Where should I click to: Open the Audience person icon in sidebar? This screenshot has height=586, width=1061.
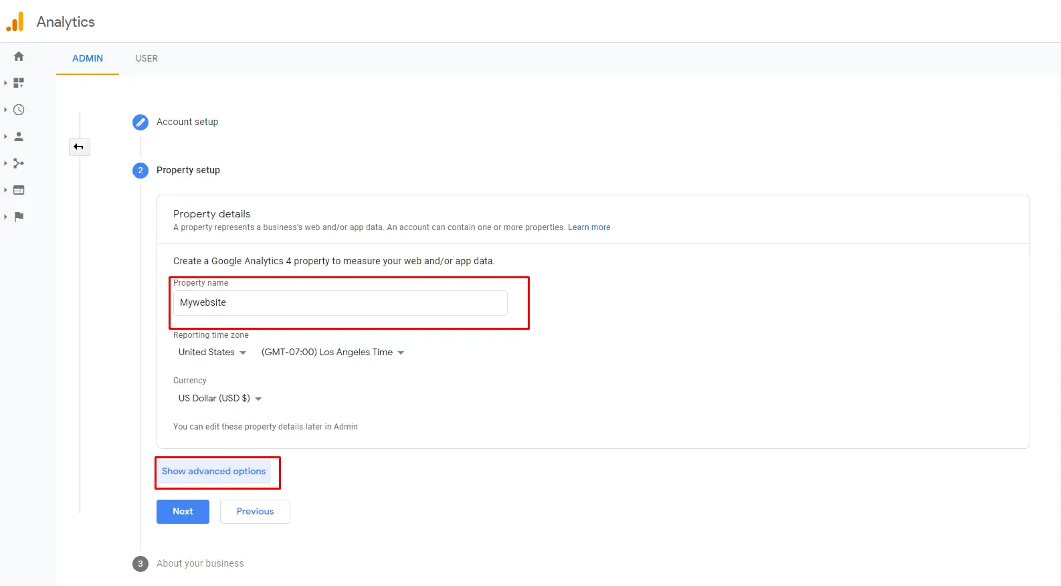point(19,136)
